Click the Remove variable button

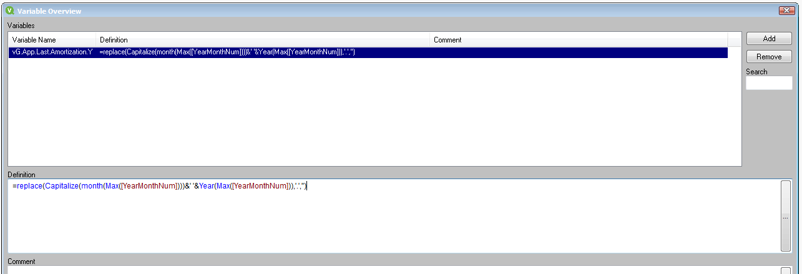769,57
